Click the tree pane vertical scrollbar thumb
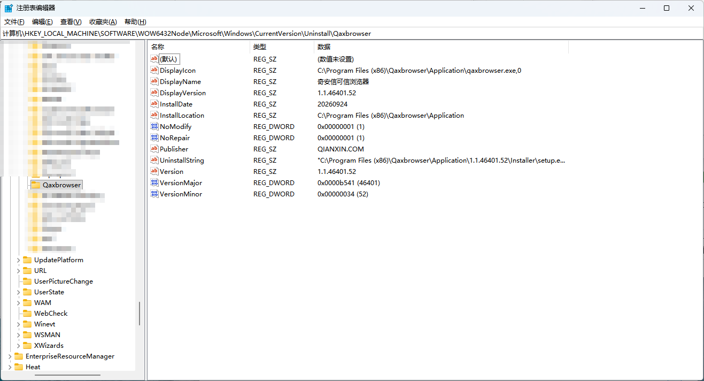This screenshot has height=381, width=704. pyautogui.click(x=140, y=313)
